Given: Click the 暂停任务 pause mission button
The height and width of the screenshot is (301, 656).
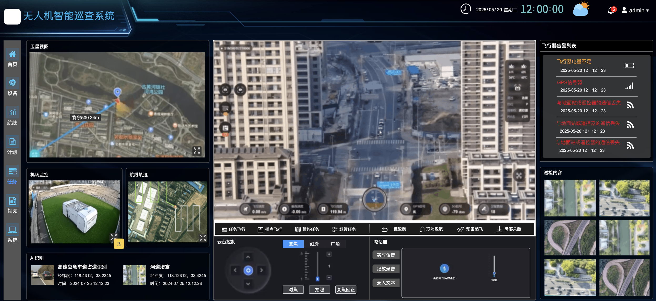Looking at the screenshot, I should coord(307,229).
